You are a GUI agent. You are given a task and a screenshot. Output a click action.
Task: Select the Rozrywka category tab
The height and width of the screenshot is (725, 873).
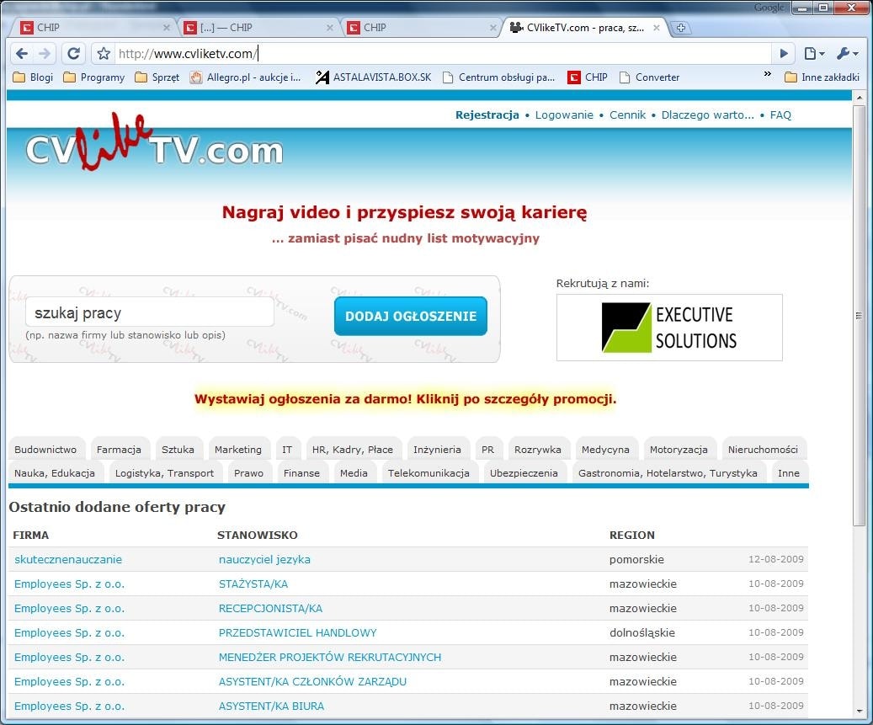(x=538, y=450)
